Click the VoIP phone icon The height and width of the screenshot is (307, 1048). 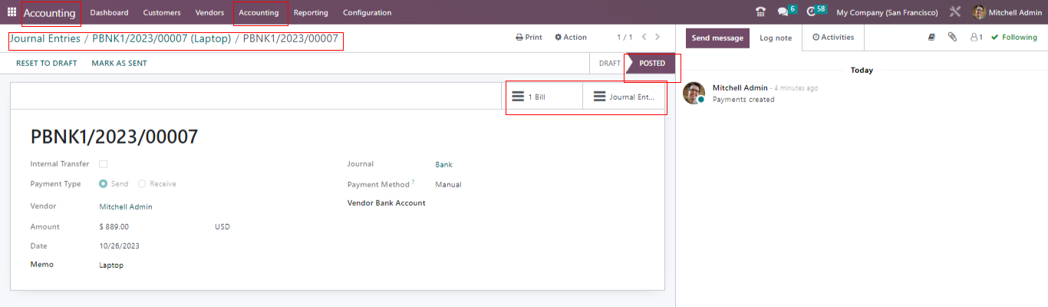click(760, 12)
